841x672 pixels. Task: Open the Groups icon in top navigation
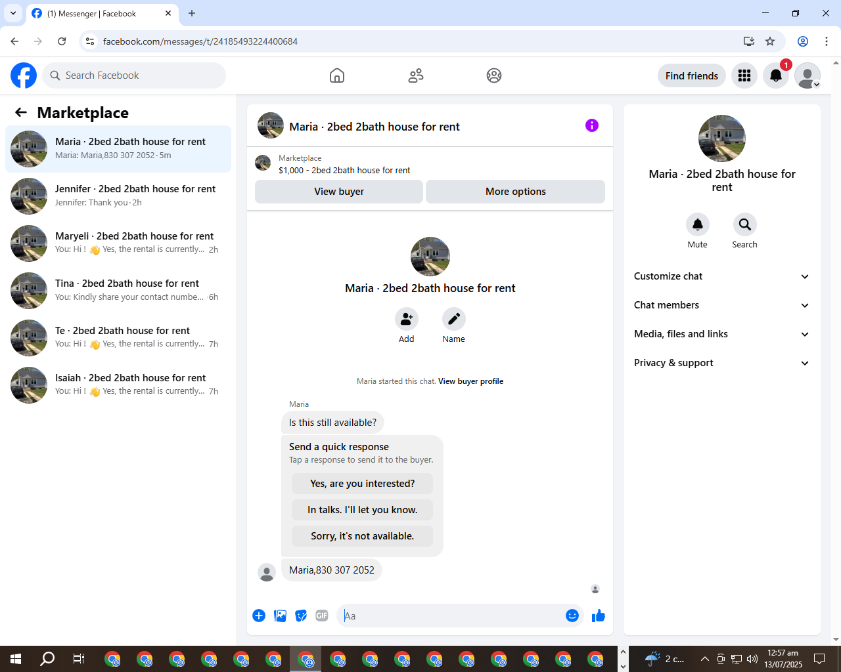tap(494, 75)
